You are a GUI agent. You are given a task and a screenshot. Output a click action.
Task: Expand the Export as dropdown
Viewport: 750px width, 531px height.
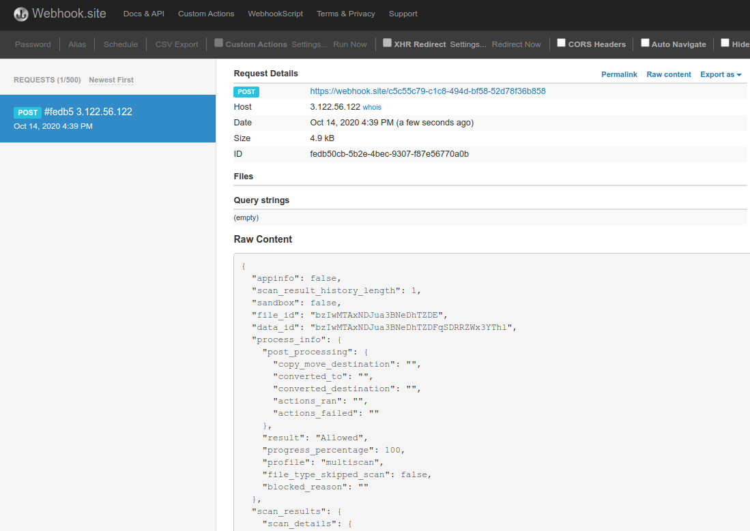[721, 74]
